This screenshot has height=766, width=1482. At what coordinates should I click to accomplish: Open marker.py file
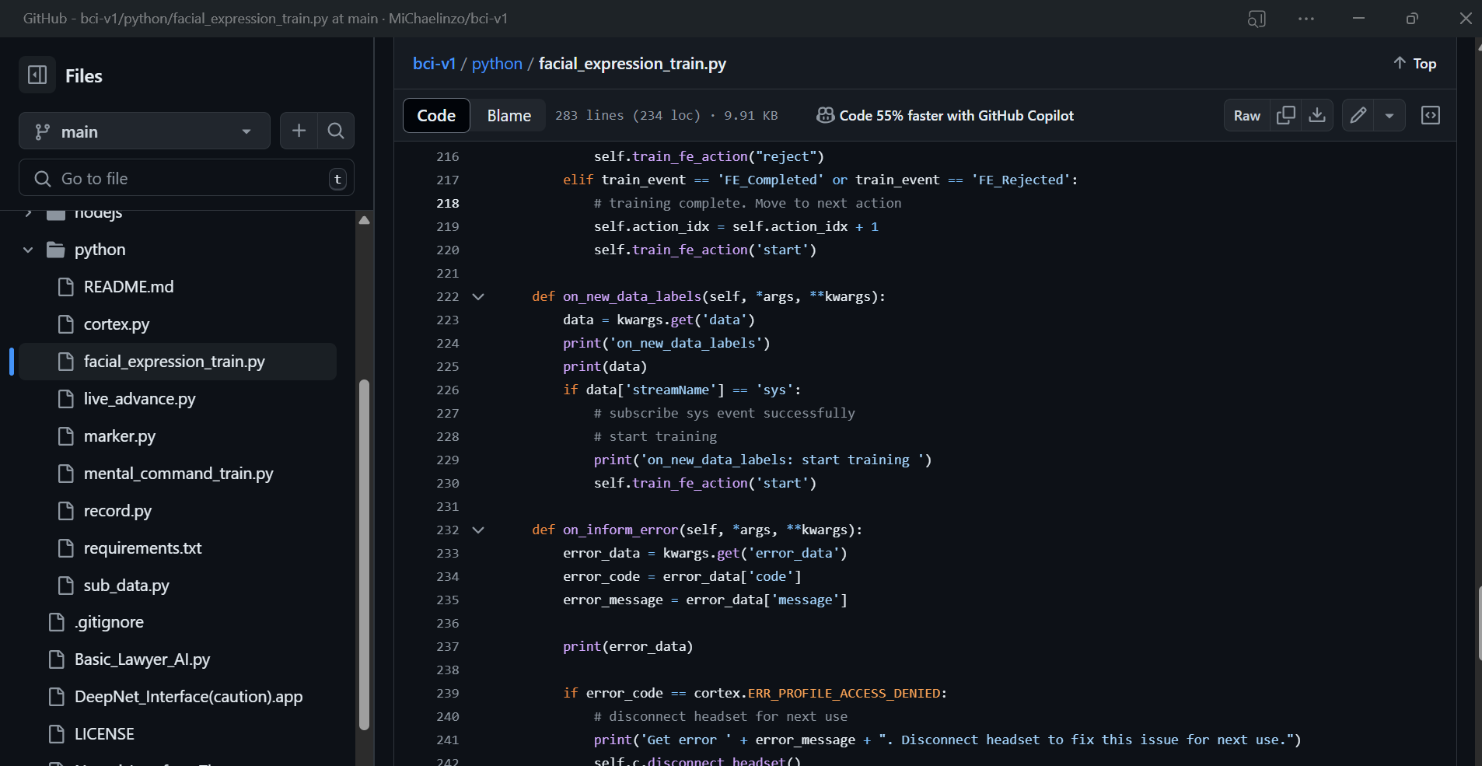pyautogui.click(x=119, y=436)
